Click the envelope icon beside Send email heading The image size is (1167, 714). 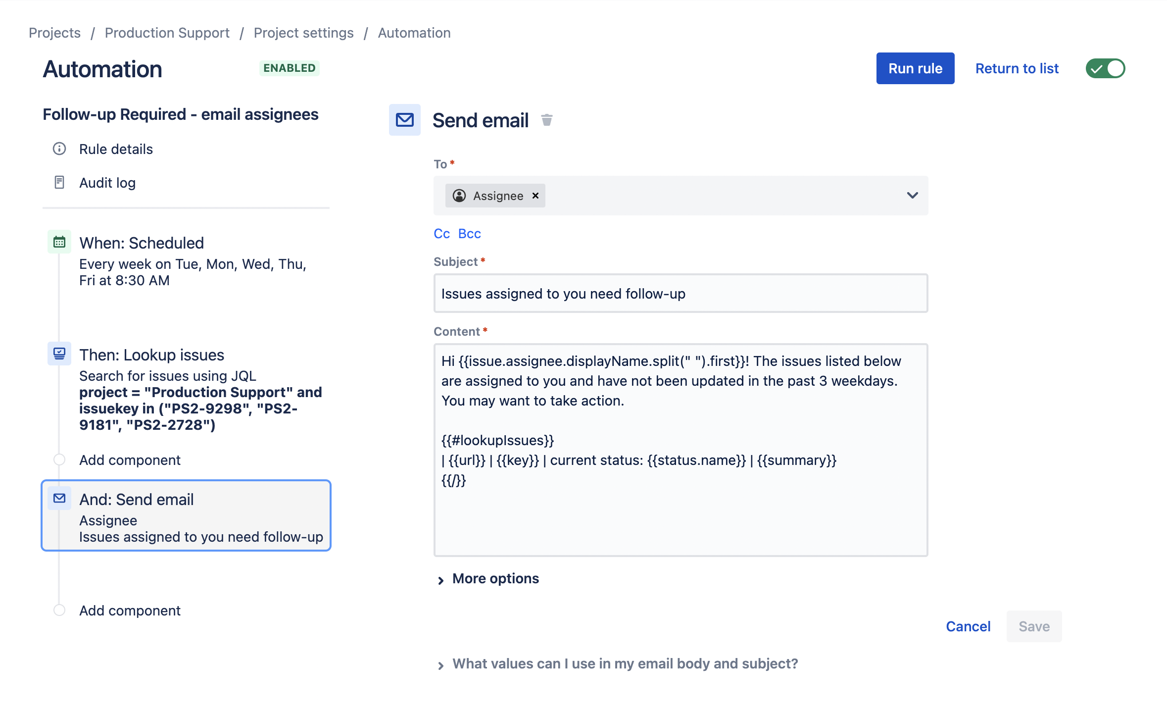click(404, 120)
